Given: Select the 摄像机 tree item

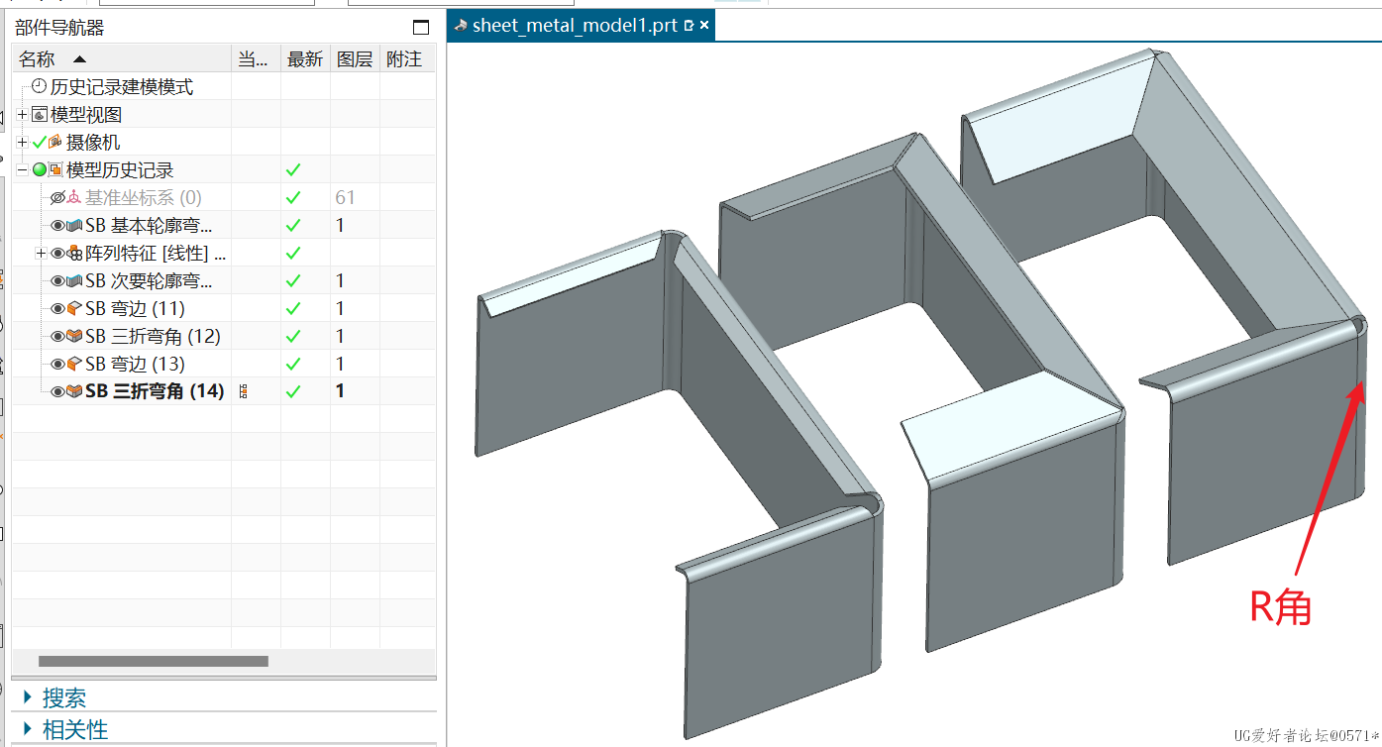Looking at the screenshot, I should pyautogui.click(x=93, y=143).
